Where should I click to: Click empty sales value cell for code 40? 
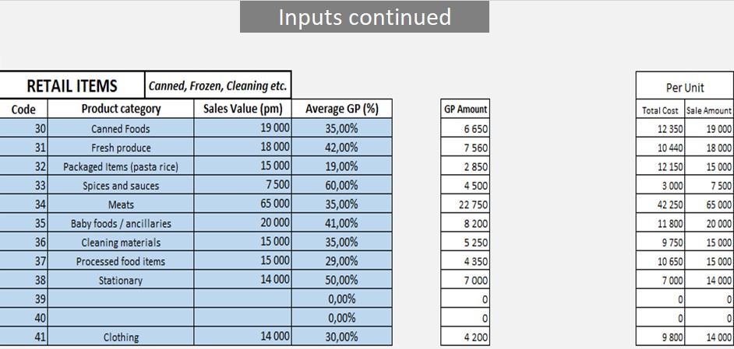242,318
